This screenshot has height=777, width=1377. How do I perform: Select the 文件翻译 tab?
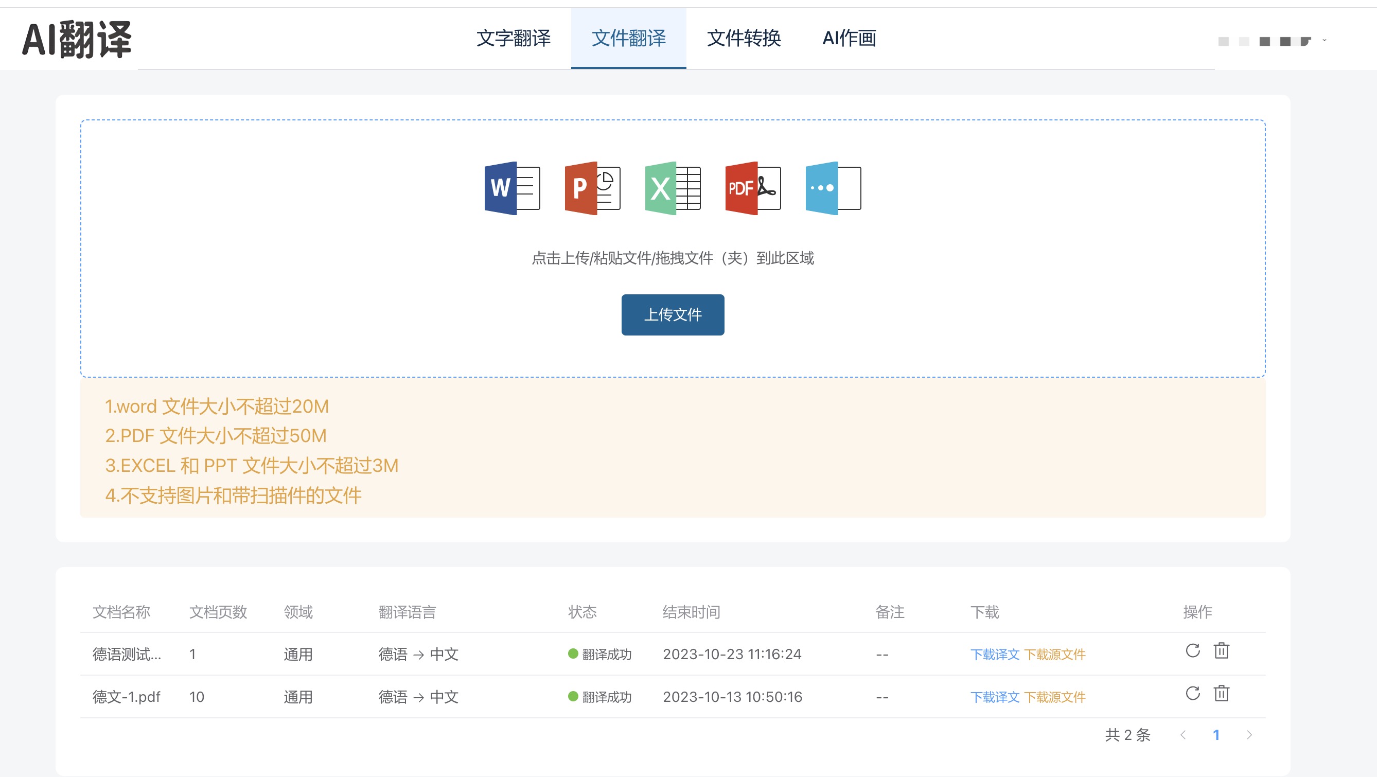tap(629, 39)
